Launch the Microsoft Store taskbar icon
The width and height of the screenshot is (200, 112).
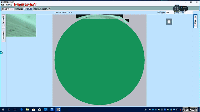pos(33,110)
